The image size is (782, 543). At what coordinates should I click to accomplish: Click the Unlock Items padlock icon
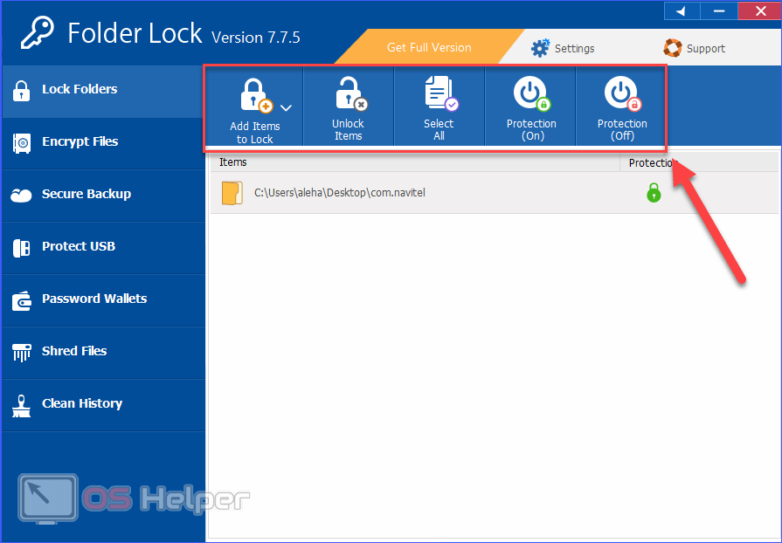coord(349,94)
